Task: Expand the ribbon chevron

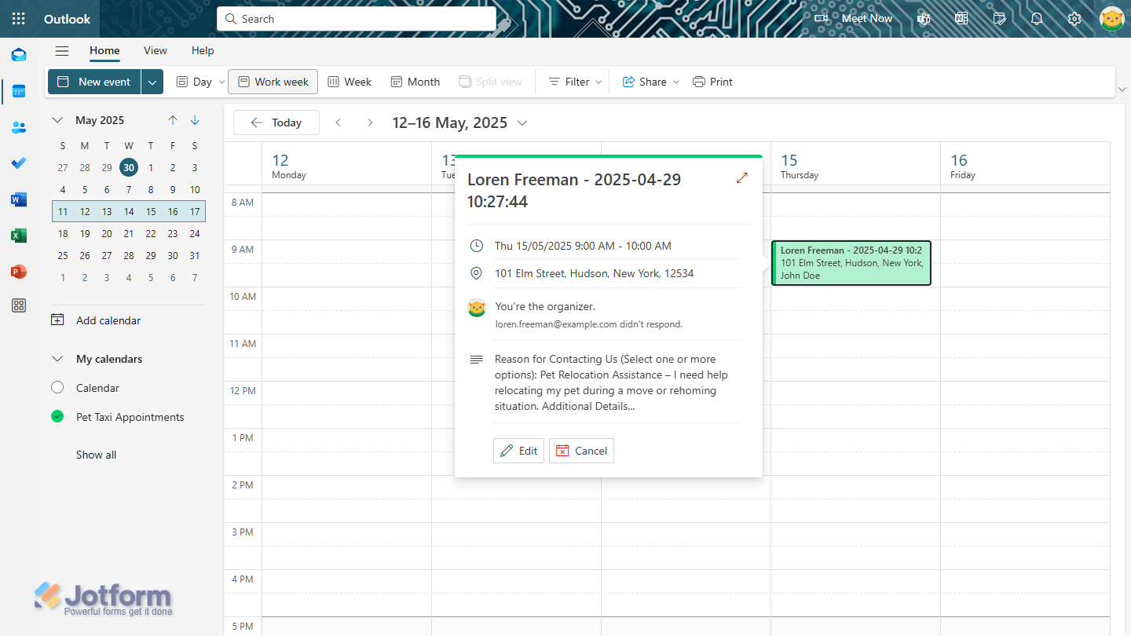Action: coord(1122,90)
